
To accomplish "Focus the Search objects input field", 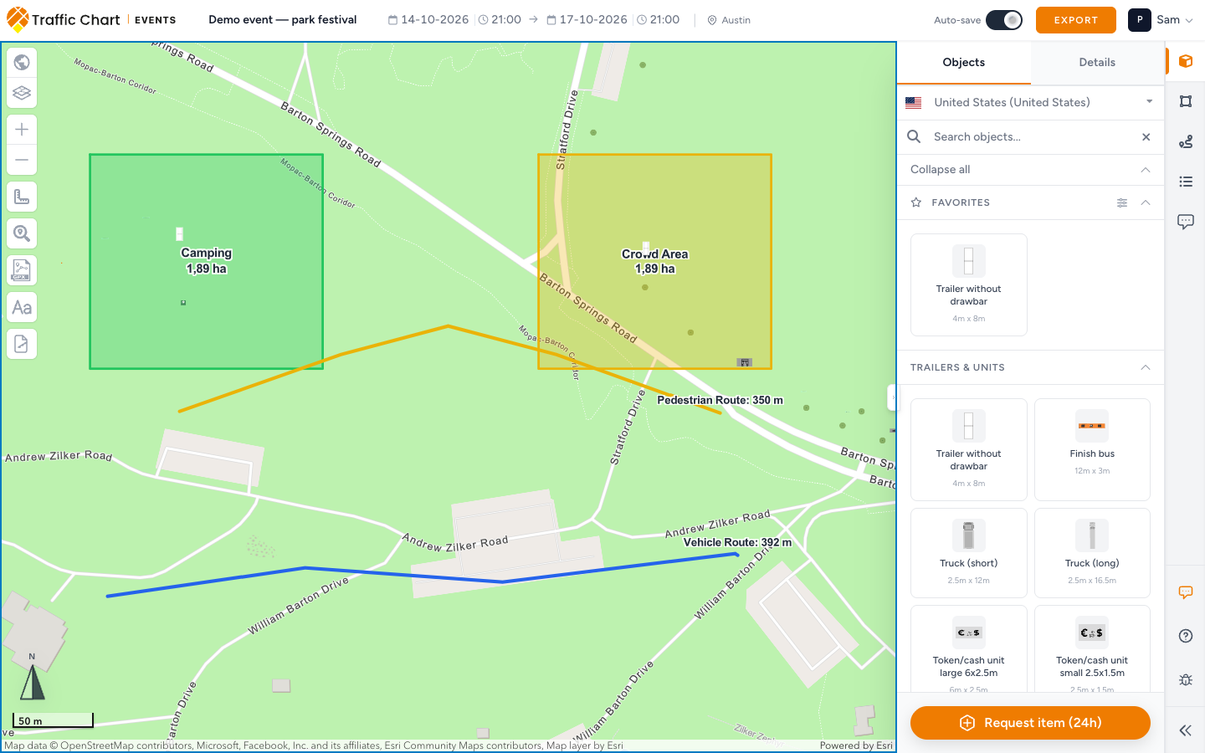I will pos(1030,137).
